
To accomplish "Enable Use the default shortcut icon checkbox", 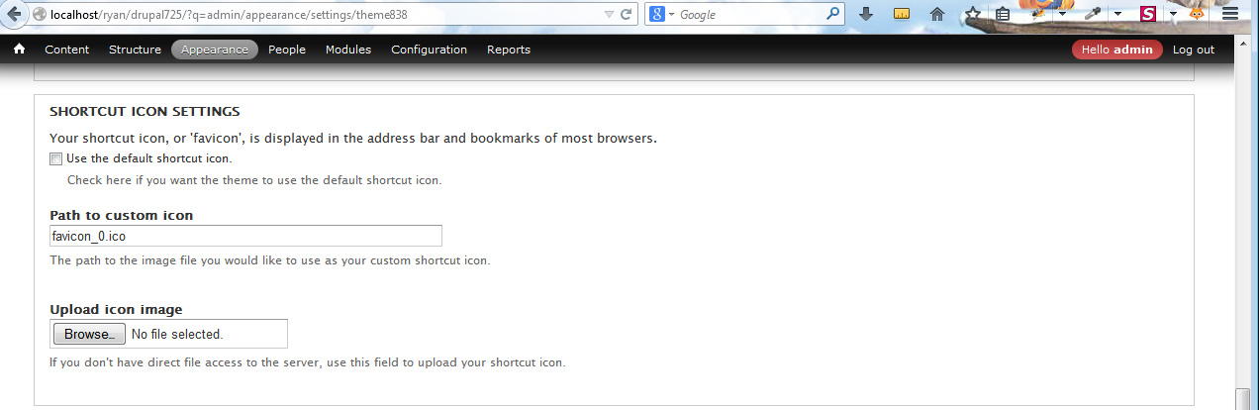I will point(56,158).
